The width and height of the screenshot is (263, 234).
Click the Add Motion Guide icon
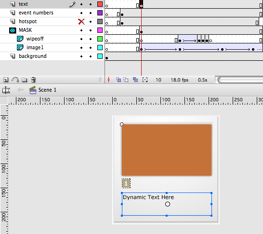coord(15,80)
